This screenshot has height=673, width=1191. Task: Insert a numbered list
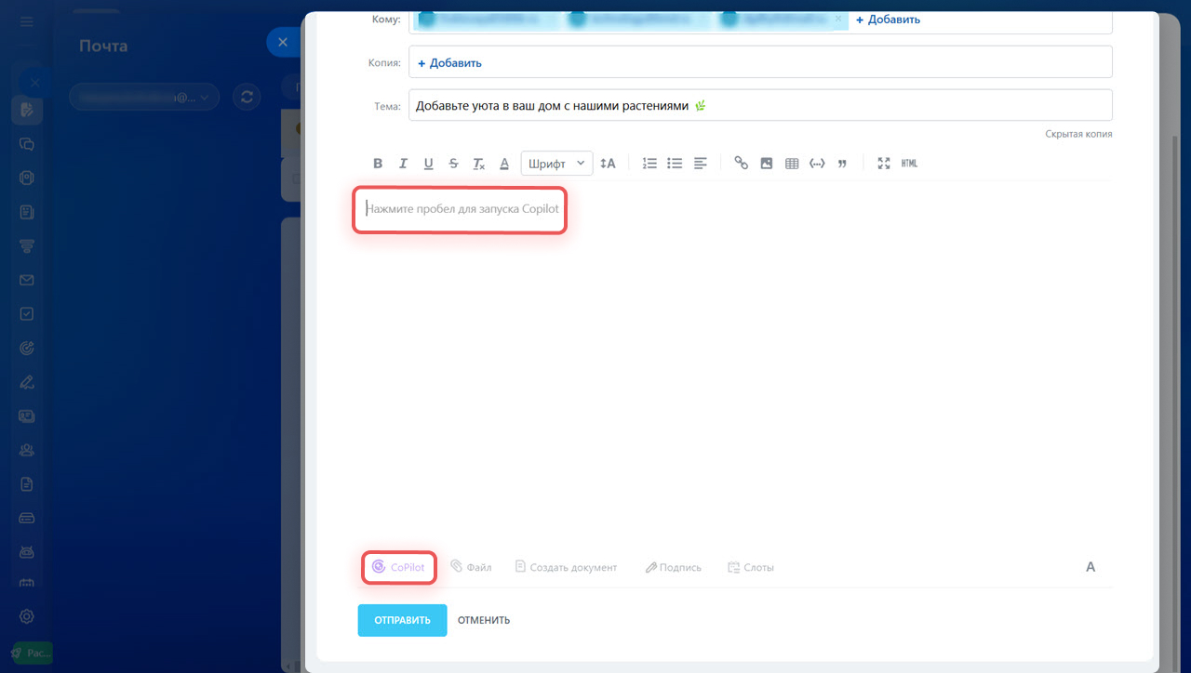(649, 164)
